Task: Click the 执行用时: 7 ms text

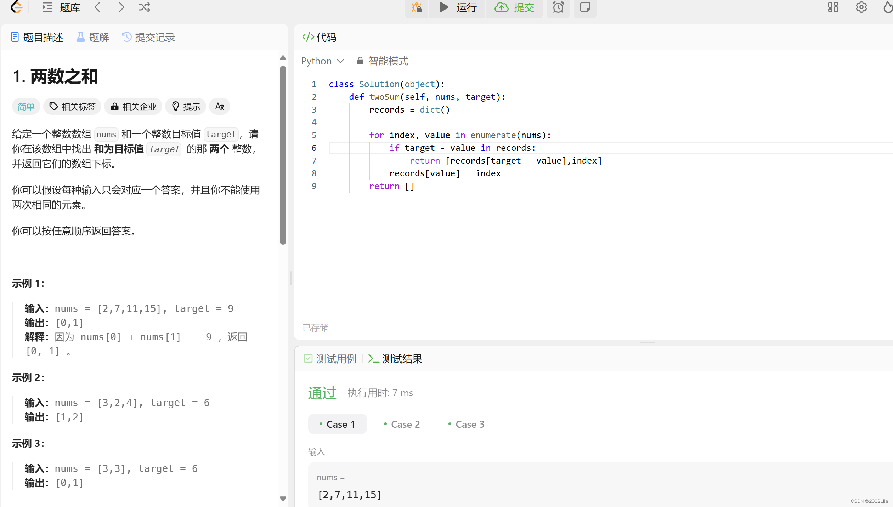Action: 380,393
